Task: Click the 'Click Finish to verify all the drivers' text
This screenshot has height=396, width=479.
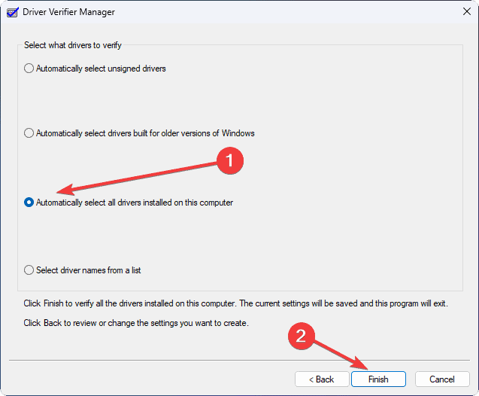Action: pos(235,303)
